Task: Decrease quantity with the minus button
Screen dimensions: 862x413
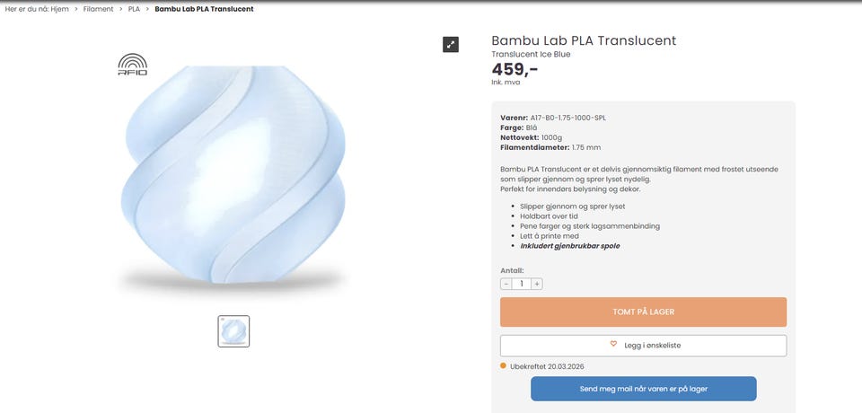Action: (x=506, y=284)
